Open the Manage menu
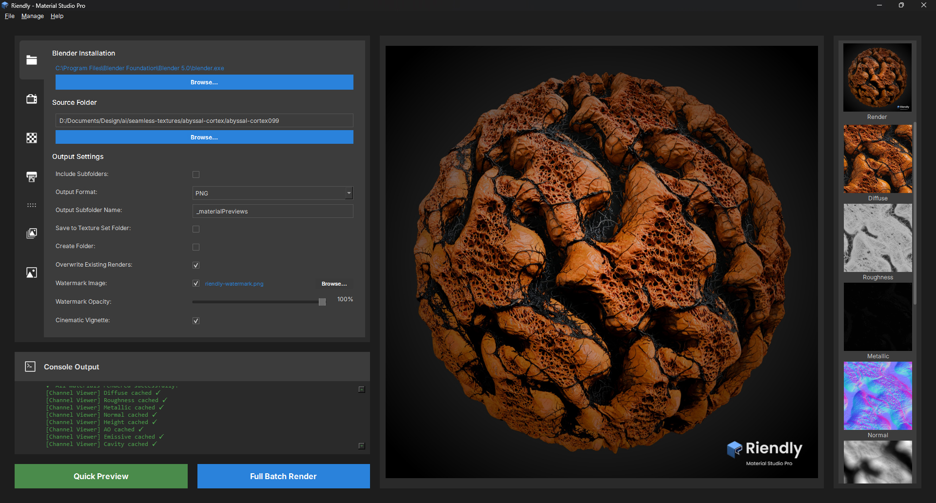Viewport: 936px width, 503px height. pos(33,16)
